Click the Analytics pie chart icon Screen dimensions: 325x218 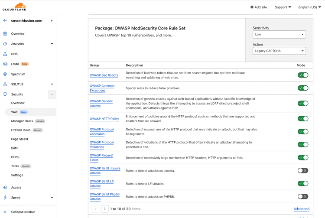click(x=5, y=44)
